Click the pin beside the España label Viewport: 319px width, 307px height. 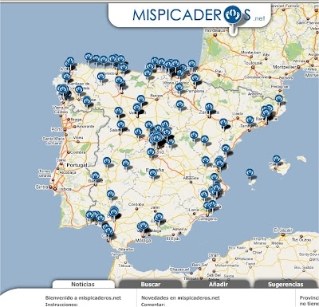[153, 174]
